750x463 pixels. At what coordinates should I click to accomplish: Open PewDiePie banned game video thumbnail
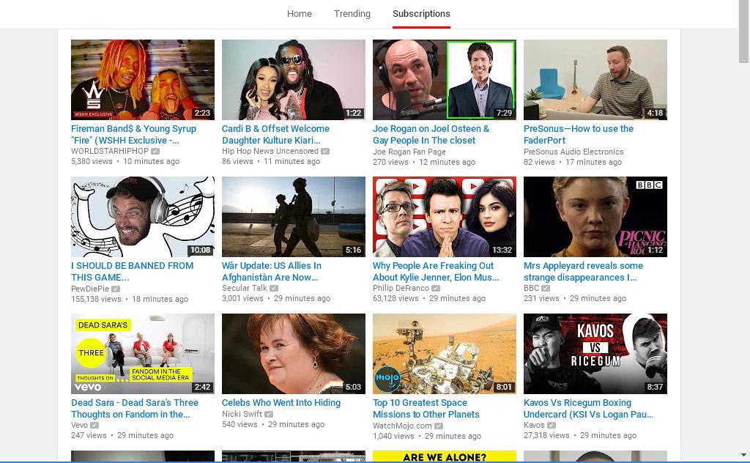pyautogui.click(x=143, y=217)
